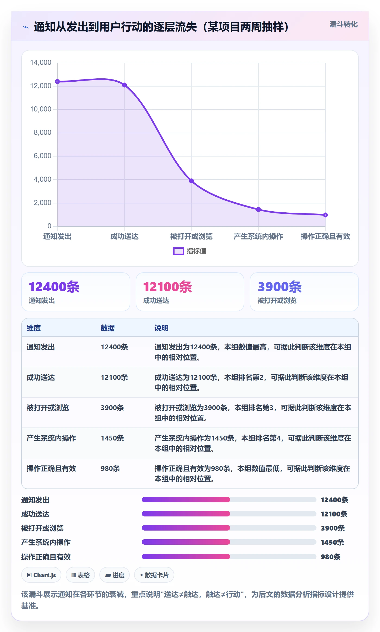The width and height of the screenshot is (380, 632).
Task: Click the 被打开或浏览 data point on chart
Action: click(x=191, y=181)
